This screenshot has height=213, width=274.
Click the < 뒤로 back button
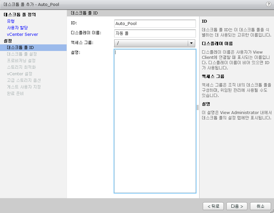(213, 206)
